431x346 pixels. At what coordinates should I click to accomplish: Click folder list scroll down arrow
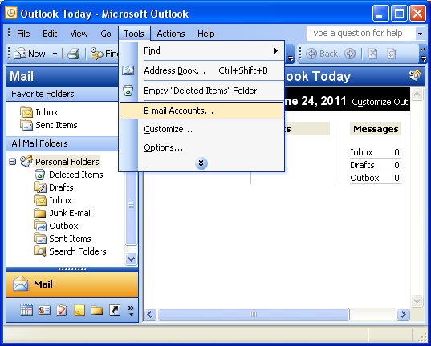[131, 259]
